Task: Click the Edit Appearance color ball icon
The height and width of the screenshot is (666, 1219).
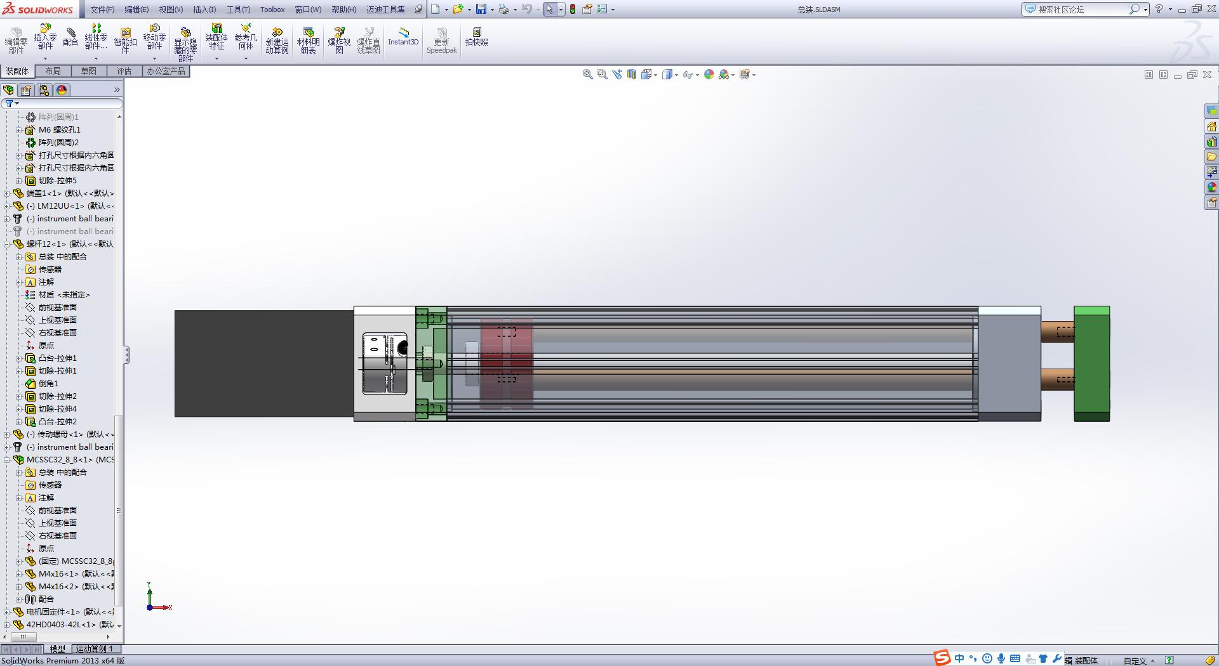Action: click(709, 74)
